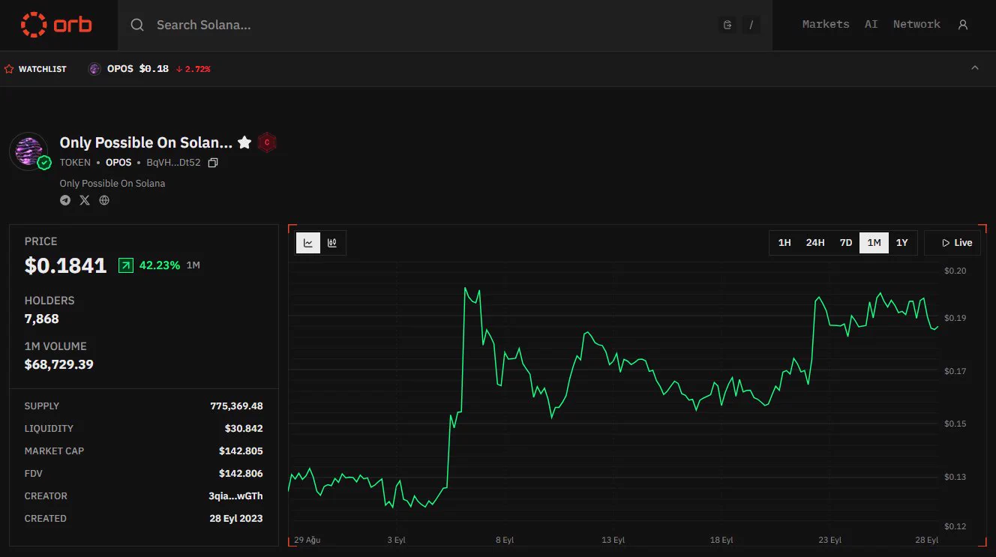The width and height of the screenshot is (996, 557).
Task: Click the supply value 775,369.48
Action: 236,406
